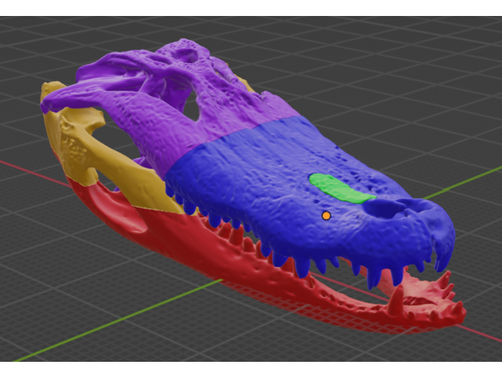Screen dimensions: 502x377
Task: Click the red axis line below the jaw tip
Action: click(x=480, y=335)
